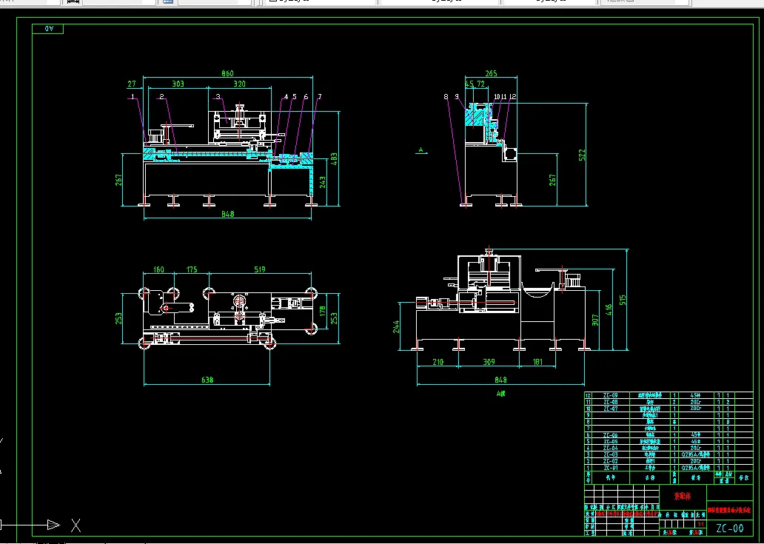Select the 178 dimension in top view

coord(322,311)
